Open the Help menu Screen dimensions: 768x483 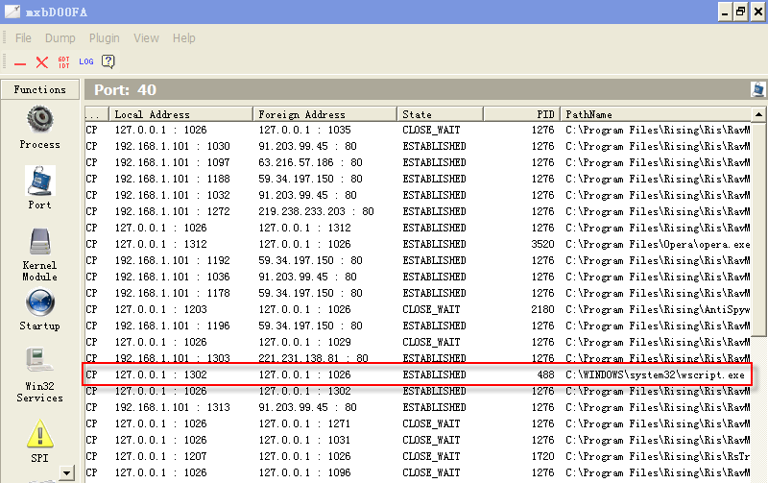183,38
